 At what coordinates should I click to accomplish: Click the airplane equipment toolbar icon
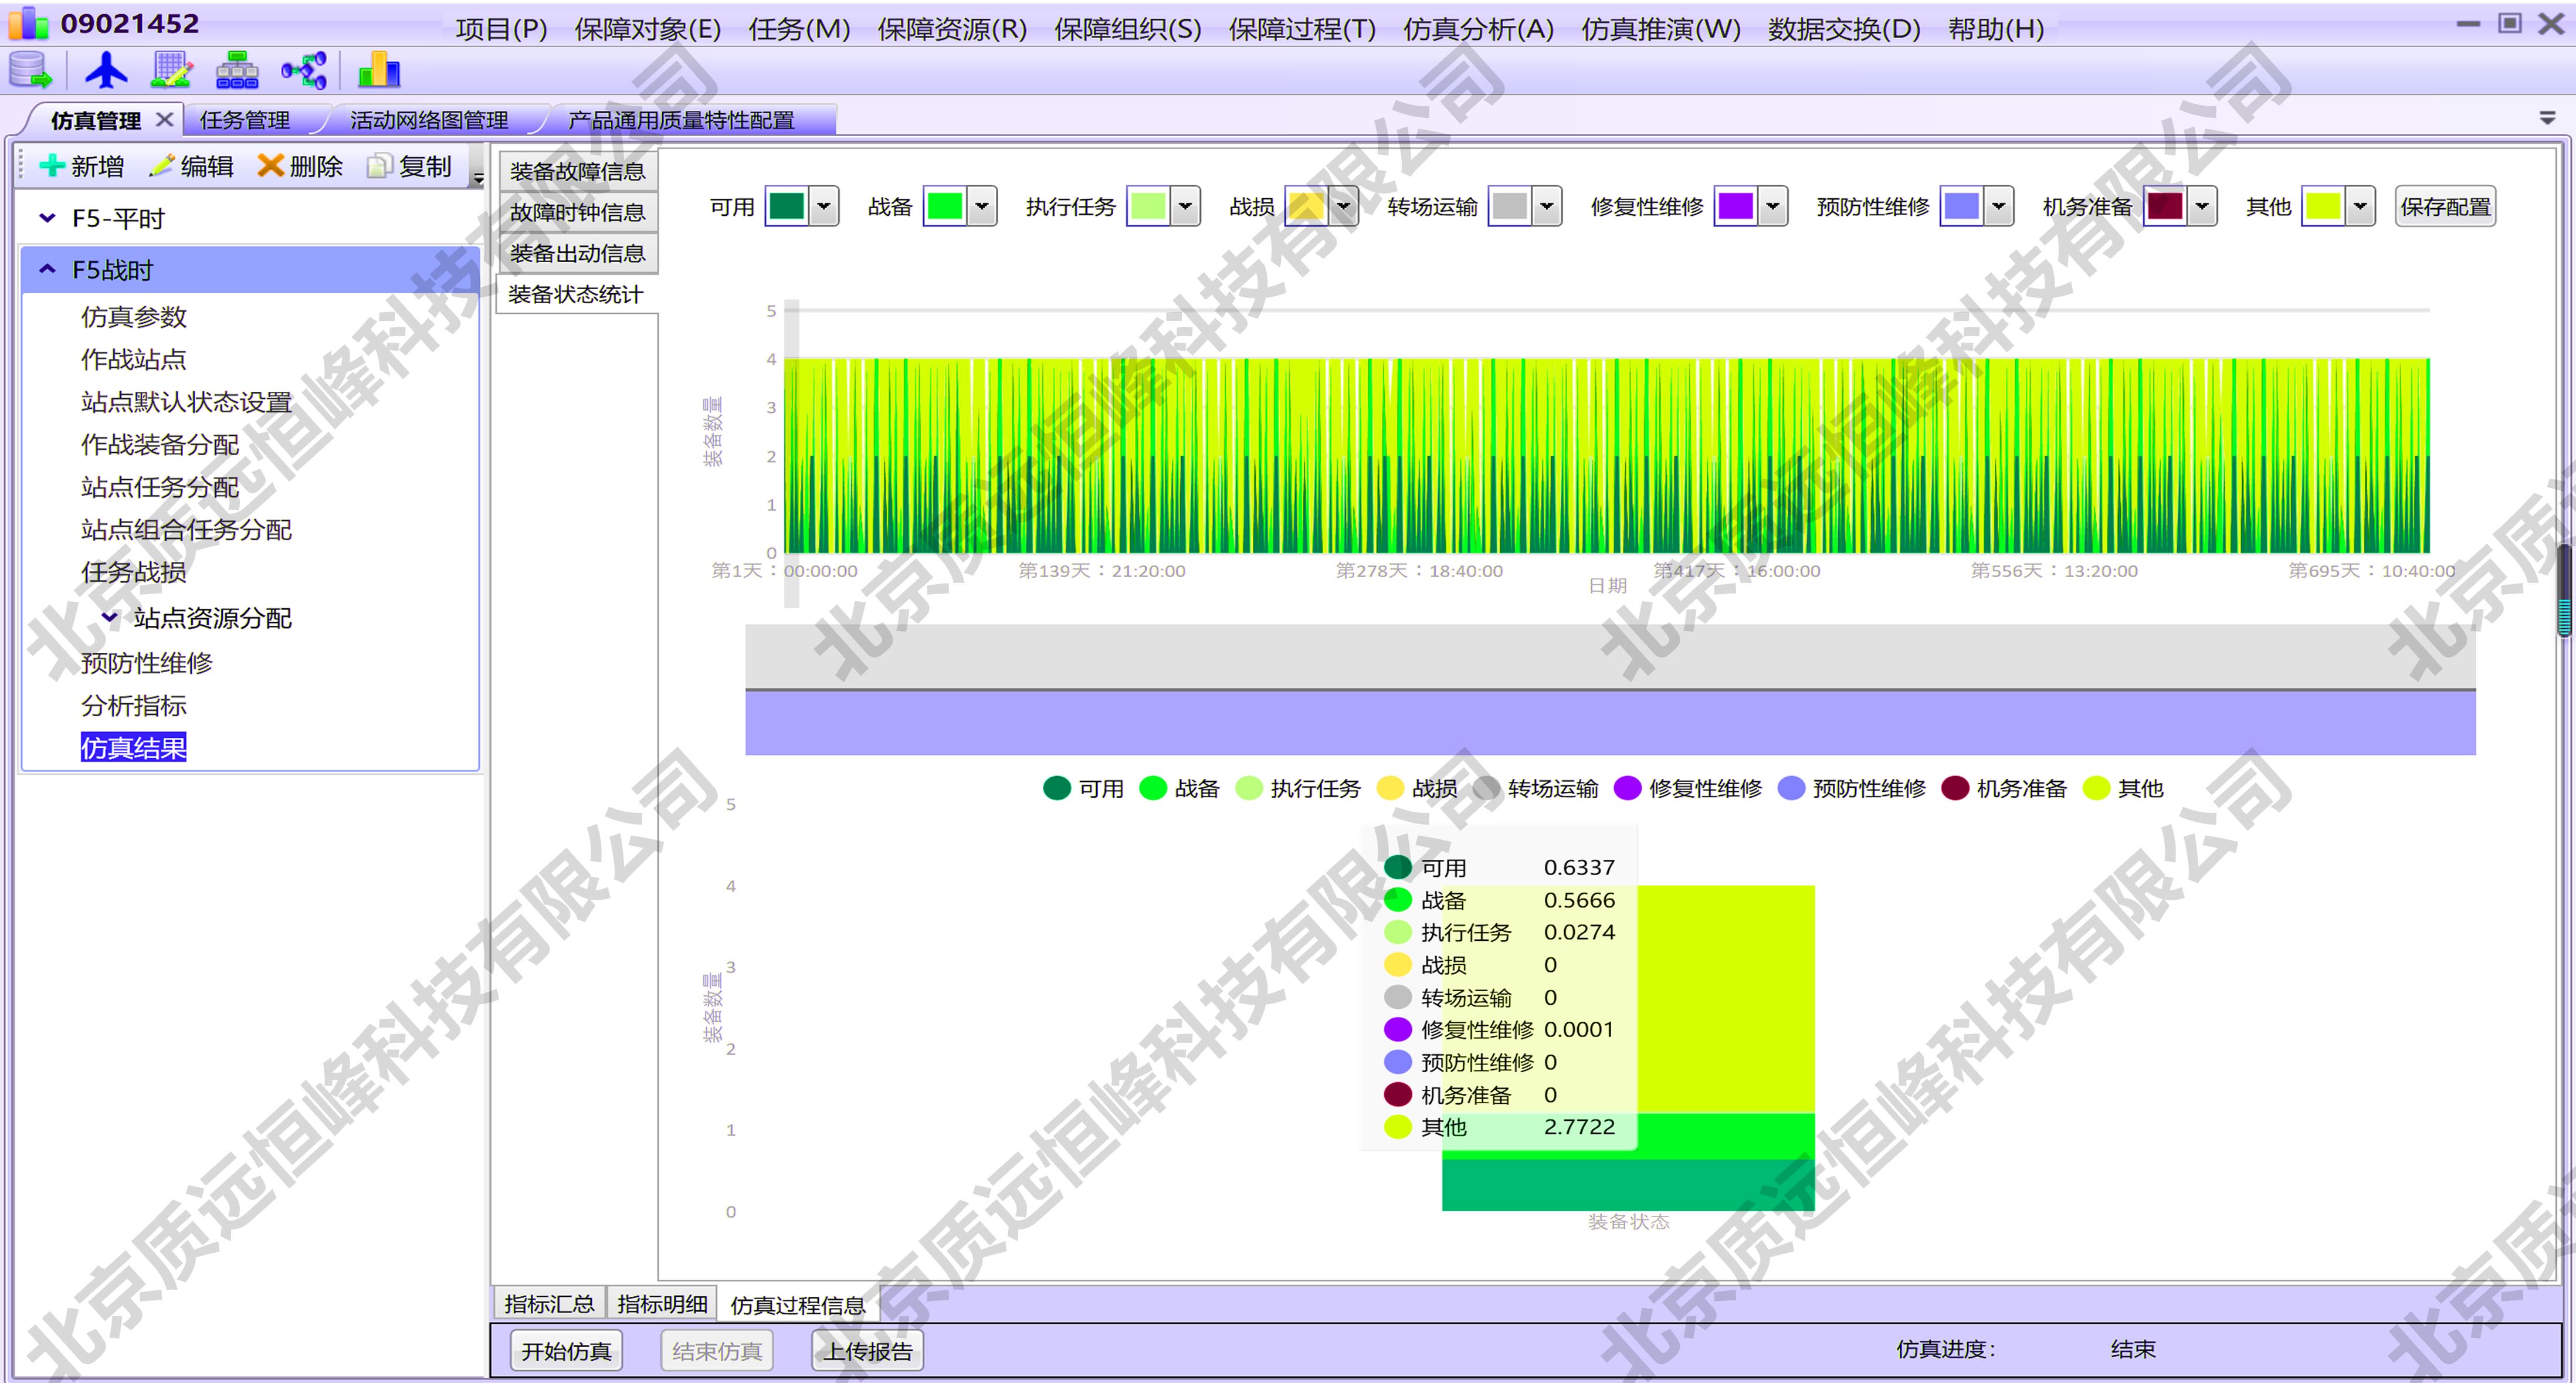pyautogui.click(x=106, y=71)
